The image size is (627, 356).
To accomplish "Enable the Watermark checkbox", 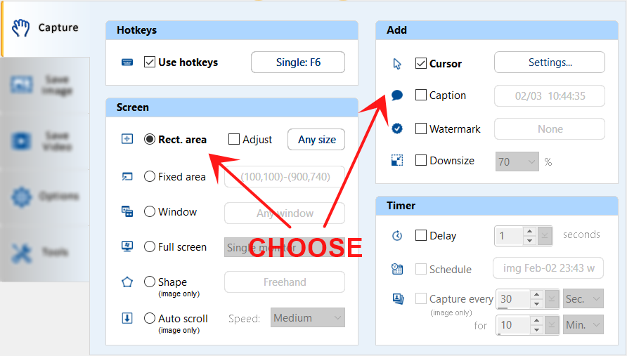I will click(421, 128).
